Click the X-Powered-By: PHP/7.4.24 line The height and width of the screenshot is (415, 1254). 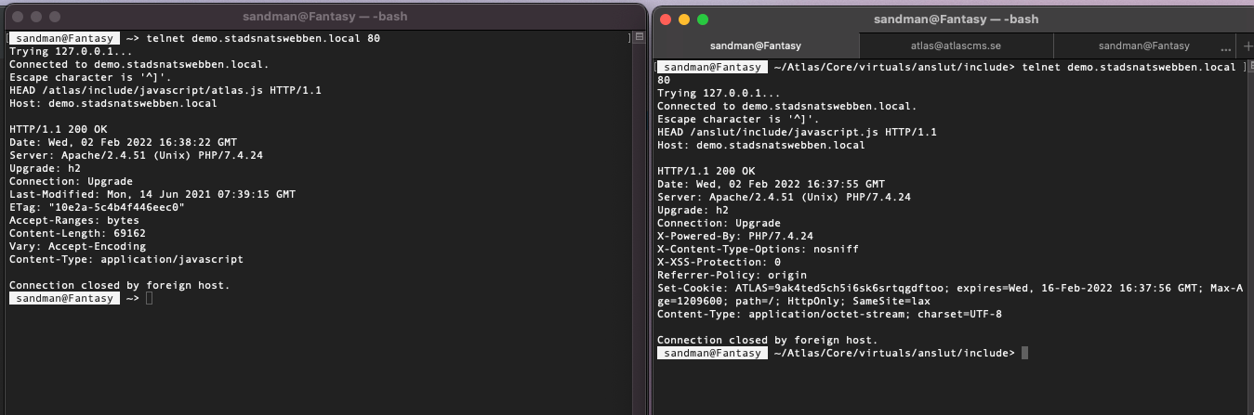(x=734, y=236)
